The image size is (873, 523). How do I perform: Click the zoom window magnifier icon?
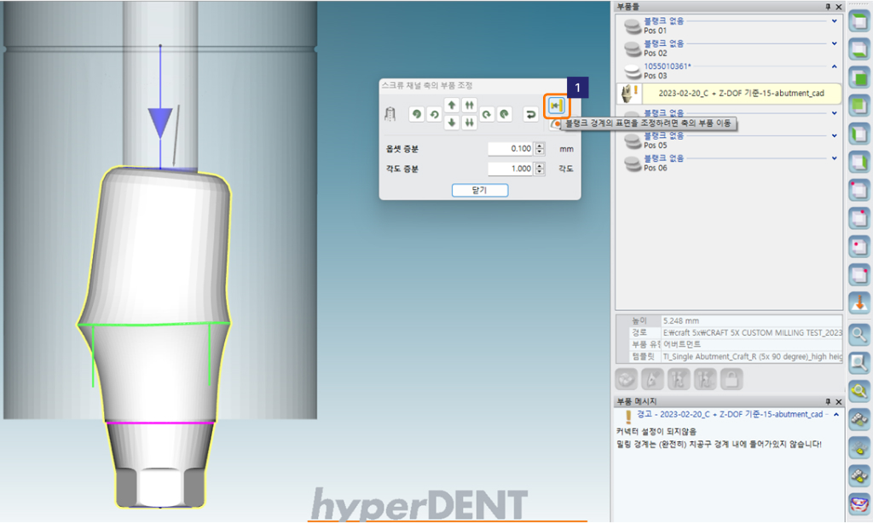coord(859,363)
